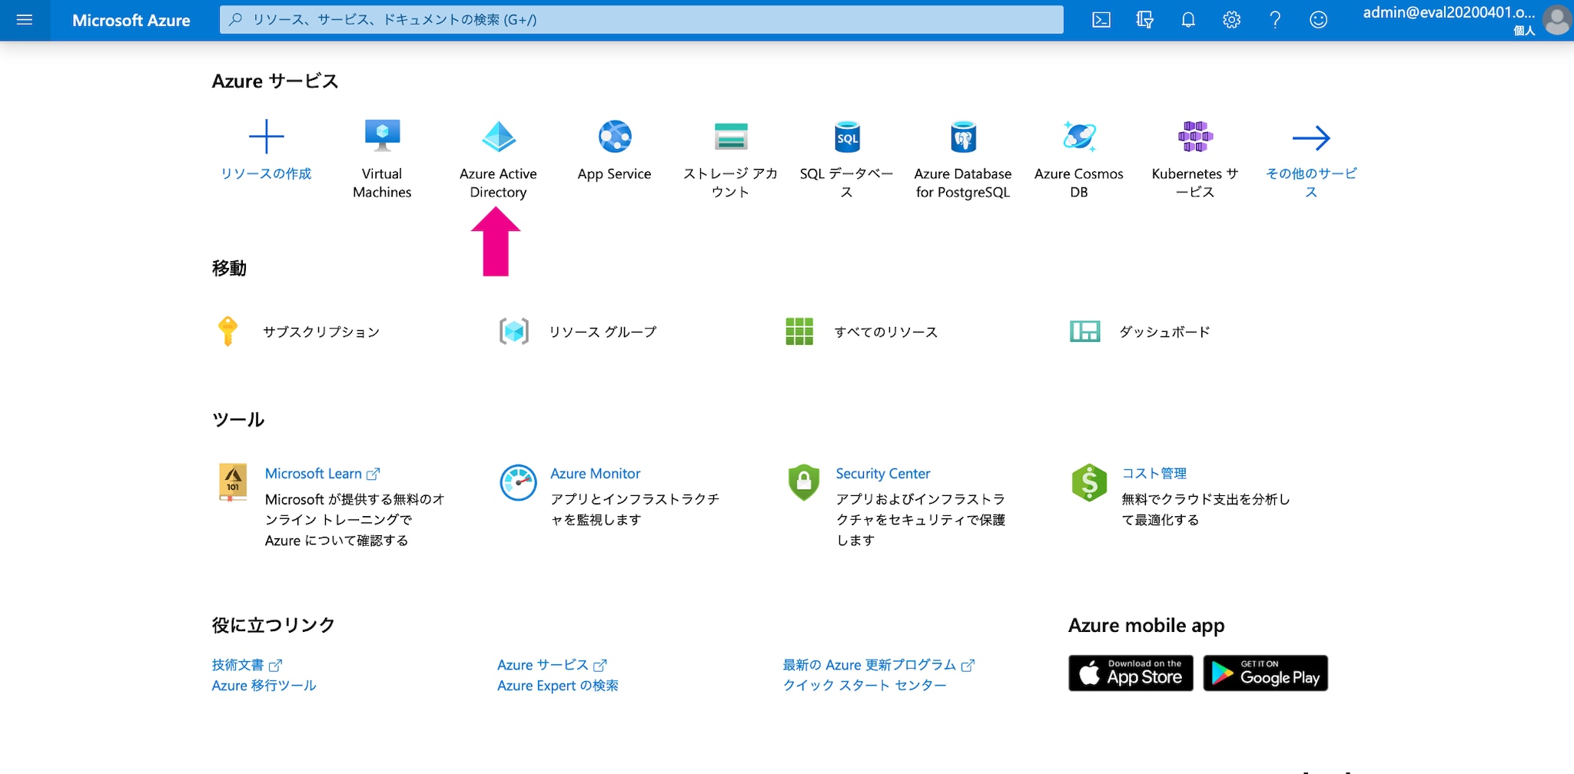
Task: Click the その他のサービス arrow icon
Action: (x=1311, y=138)
